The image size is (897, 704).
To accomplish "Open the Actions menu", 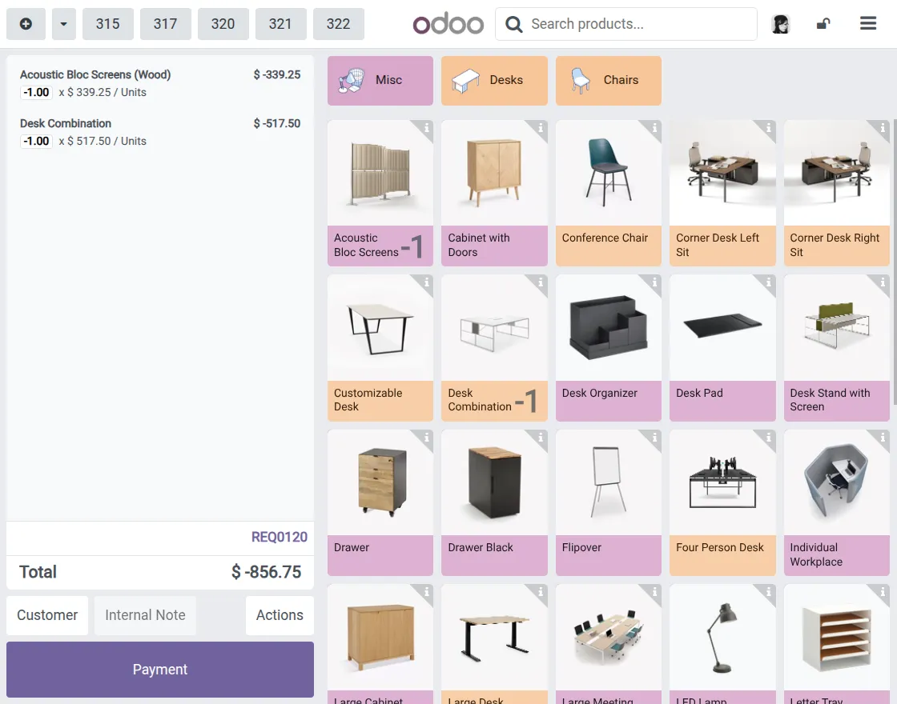I will point(280,615).
